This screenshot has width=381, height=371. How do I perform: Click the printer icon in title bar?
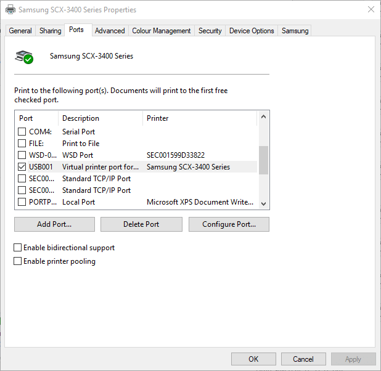10,10
